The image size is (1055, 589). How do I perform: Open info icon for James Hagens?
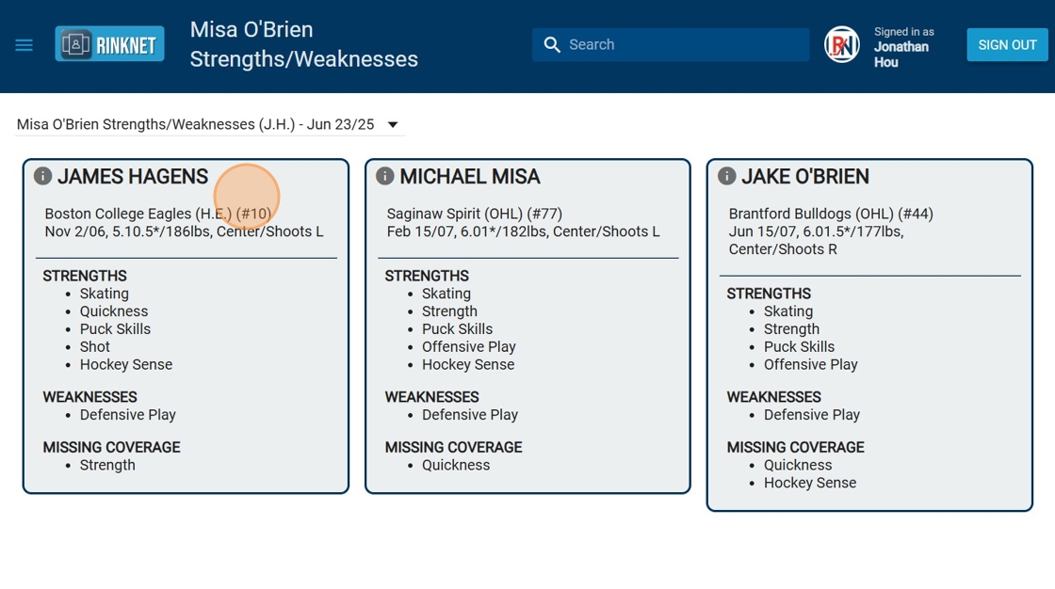(x=42, y=176)
